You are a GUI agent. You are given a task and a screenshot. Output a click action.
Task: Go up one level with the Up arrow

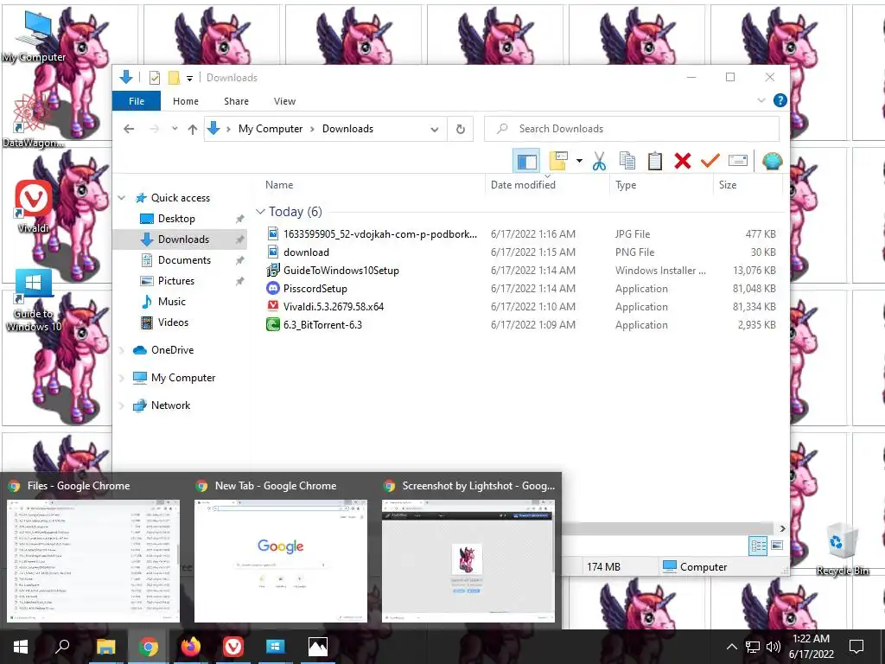point(193,130)
